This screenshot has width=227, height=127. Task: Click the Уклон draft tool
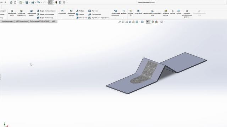coord(80,14)
